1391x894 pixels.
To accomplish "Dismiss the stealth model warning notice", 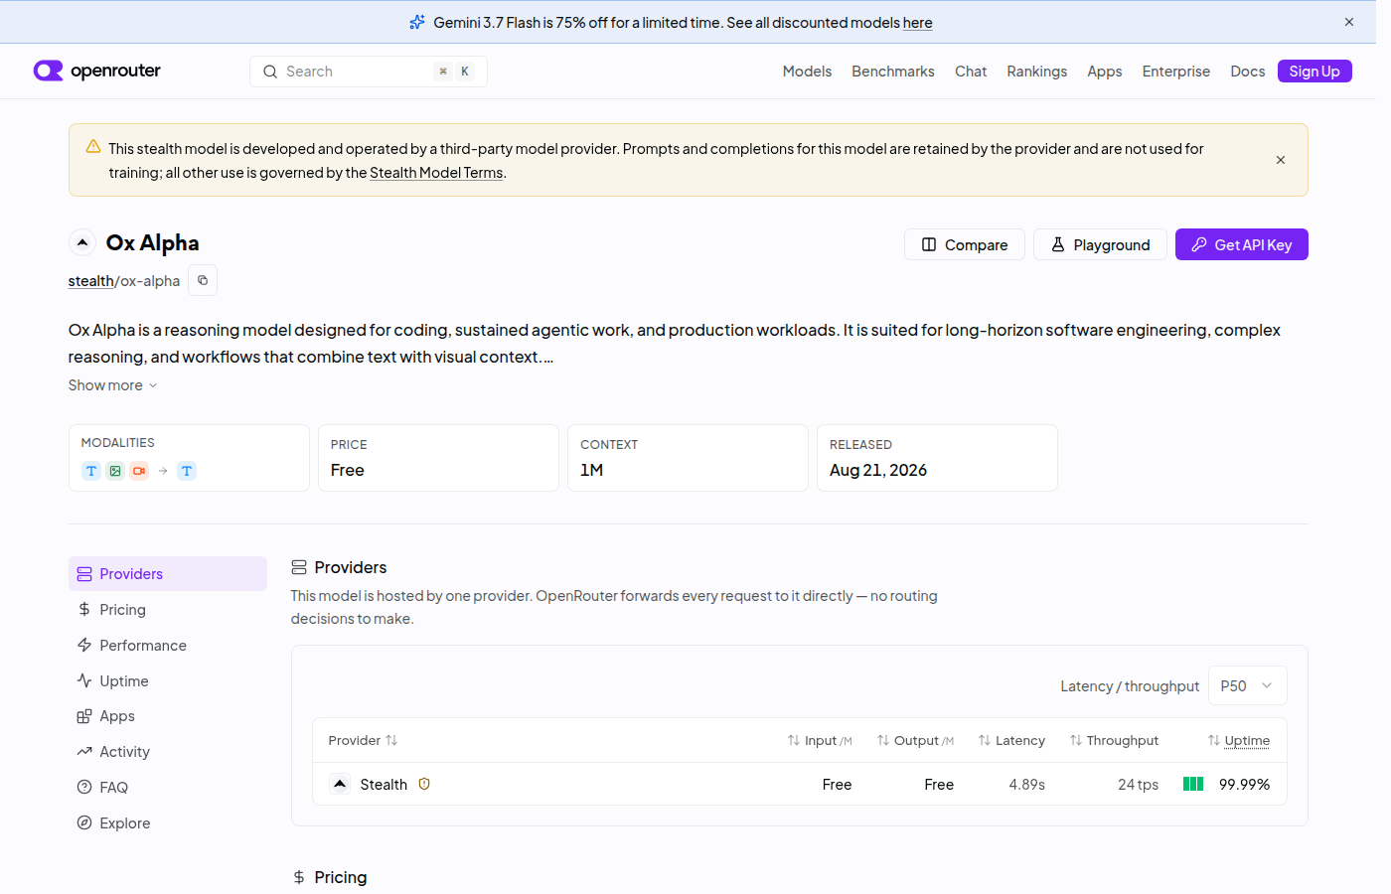I will (x=1281, y=160).
